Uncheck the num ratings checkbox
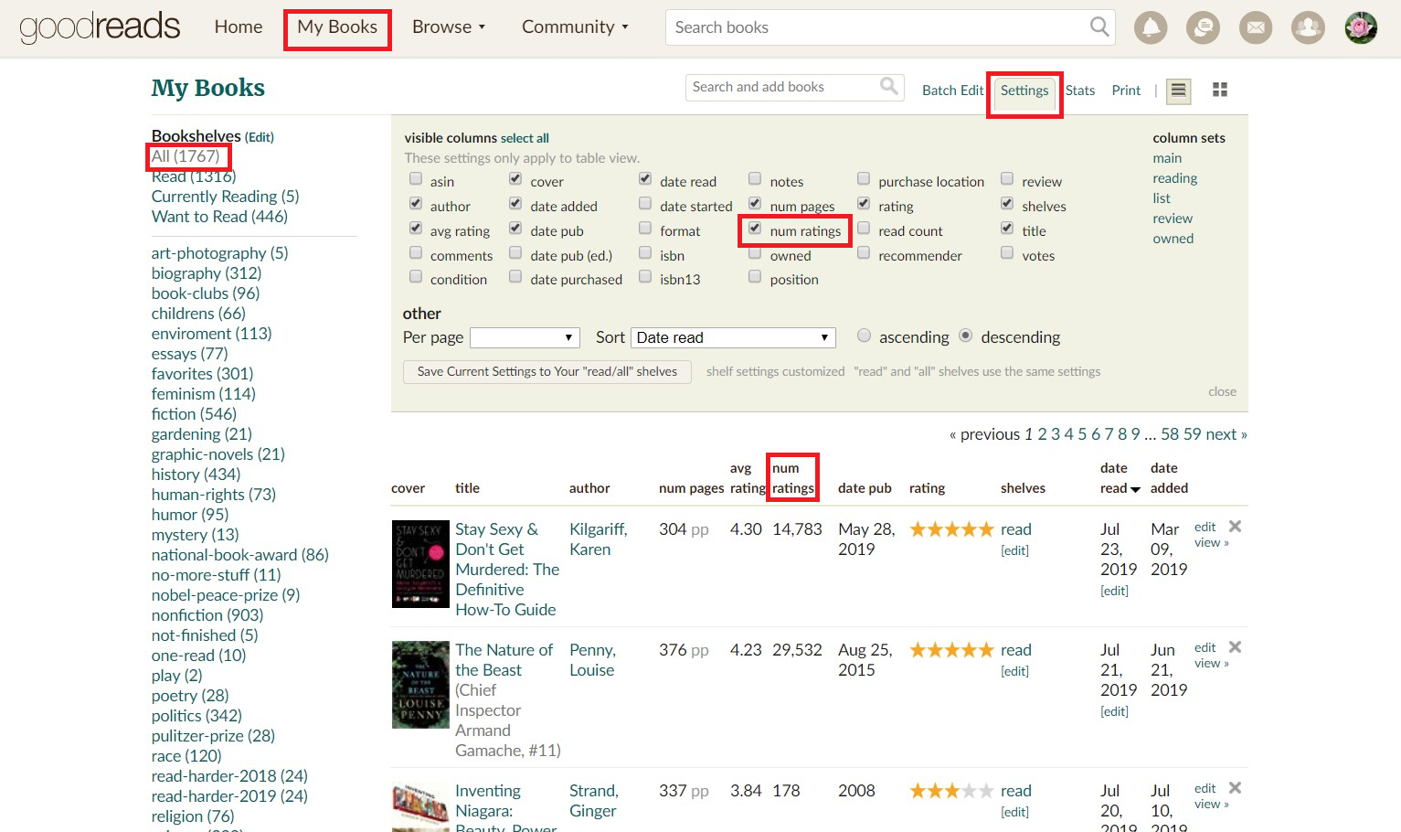The width and height of the screenshot is (1401, 832). [x=755, y=229]
